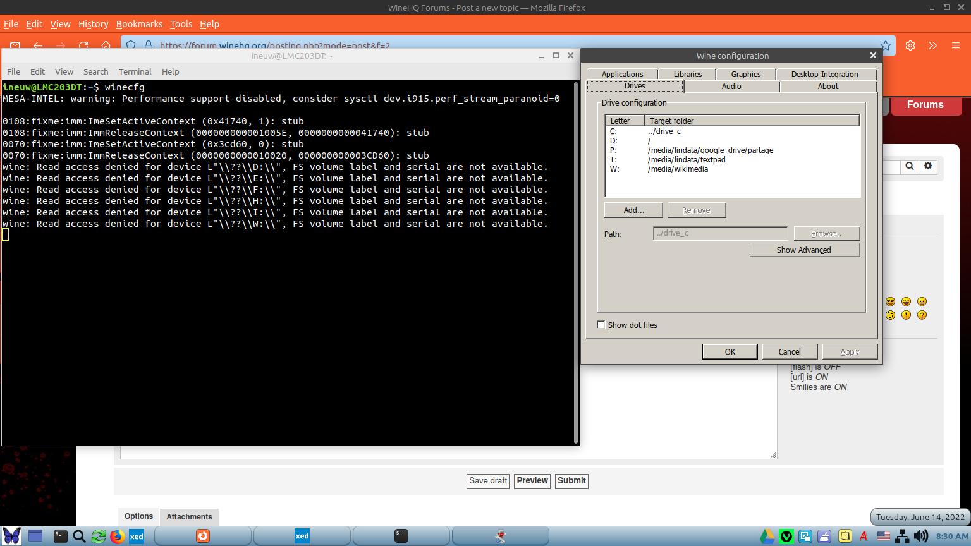Open the broom cleaner tray icon
The width and height of the screenshot is (971, 546).
(824, 537)
